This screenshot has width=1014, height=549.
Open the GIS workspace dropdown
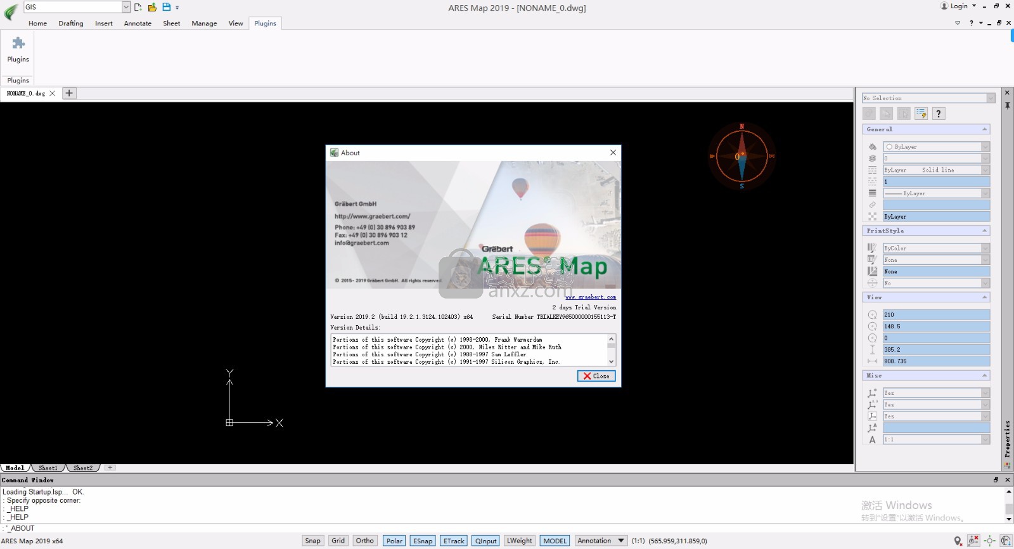(126, 7)
